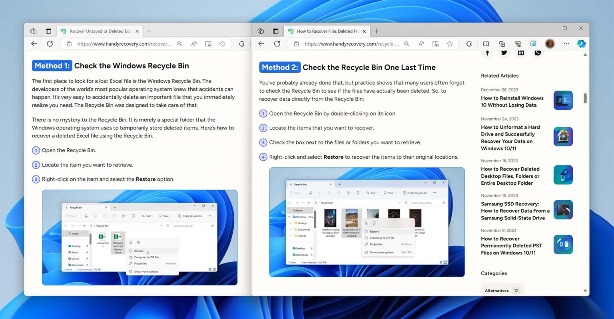The image size is (614, 319).
Task: Refresh the page in the right browser window
Action: coord(277,44)
